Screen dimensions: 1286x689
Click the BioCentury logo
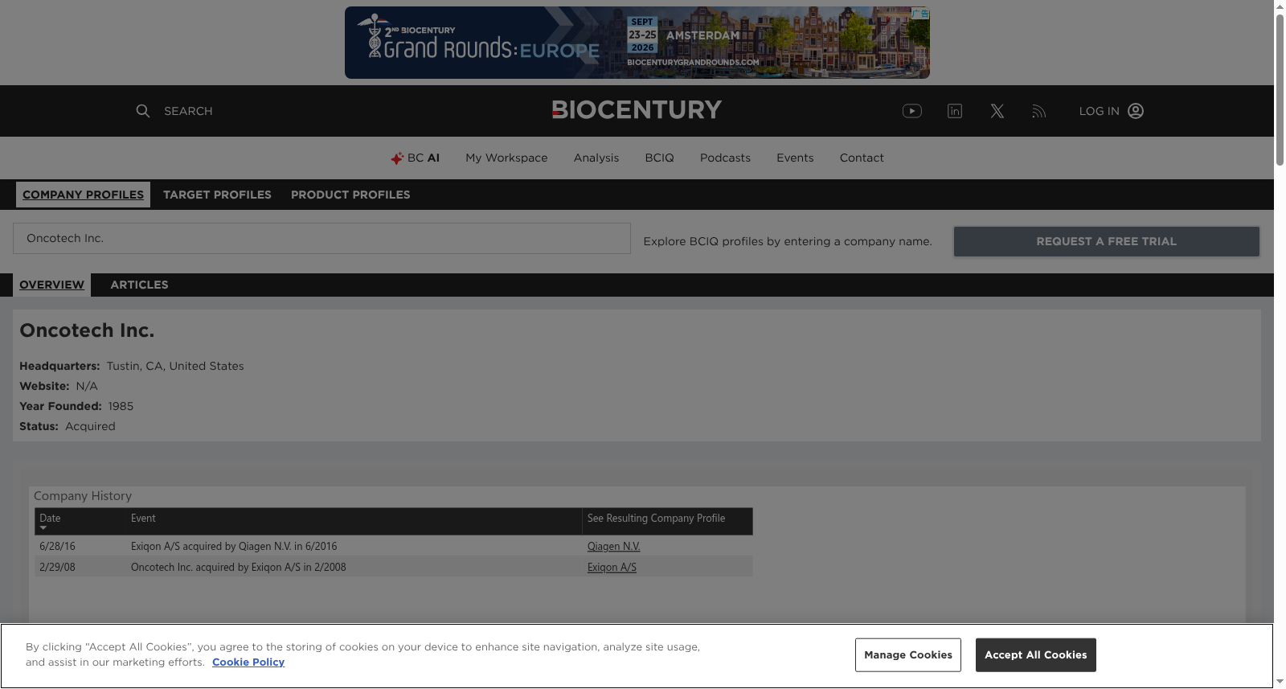coord(637,110)
